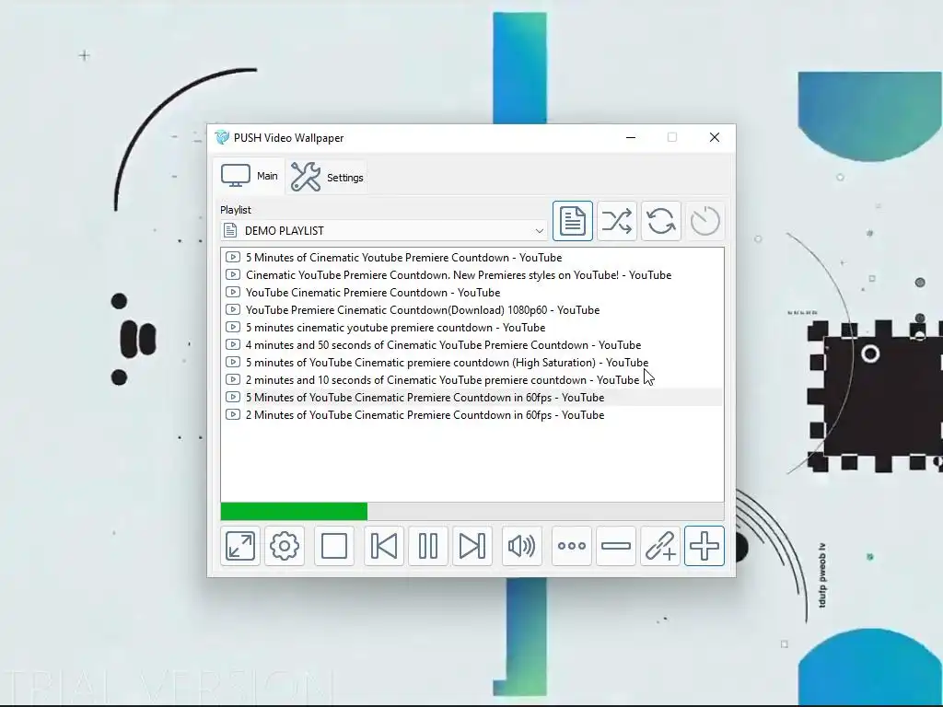The width and height of the screenshot is (943, 707).
Task: Select the '(High Saturation)' countdown entry
Action: tap(472, 362)
